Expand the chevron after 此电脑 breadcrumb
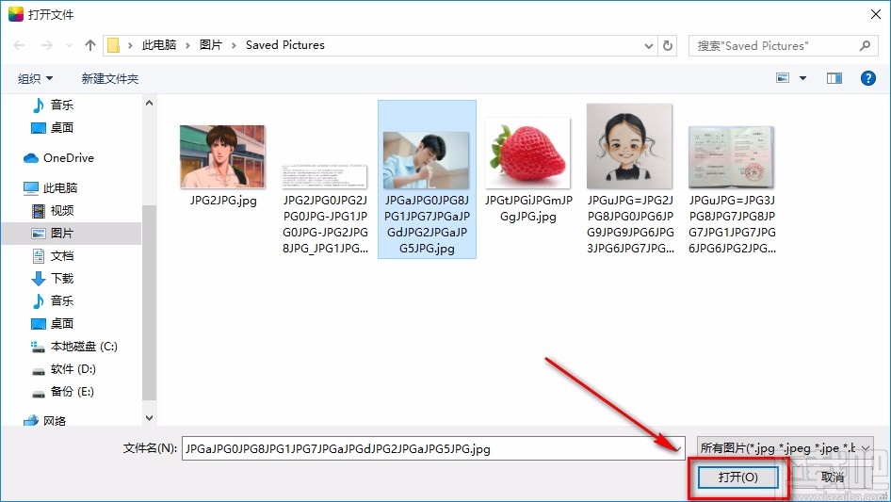Screen dimensions: 891x502 187,45
